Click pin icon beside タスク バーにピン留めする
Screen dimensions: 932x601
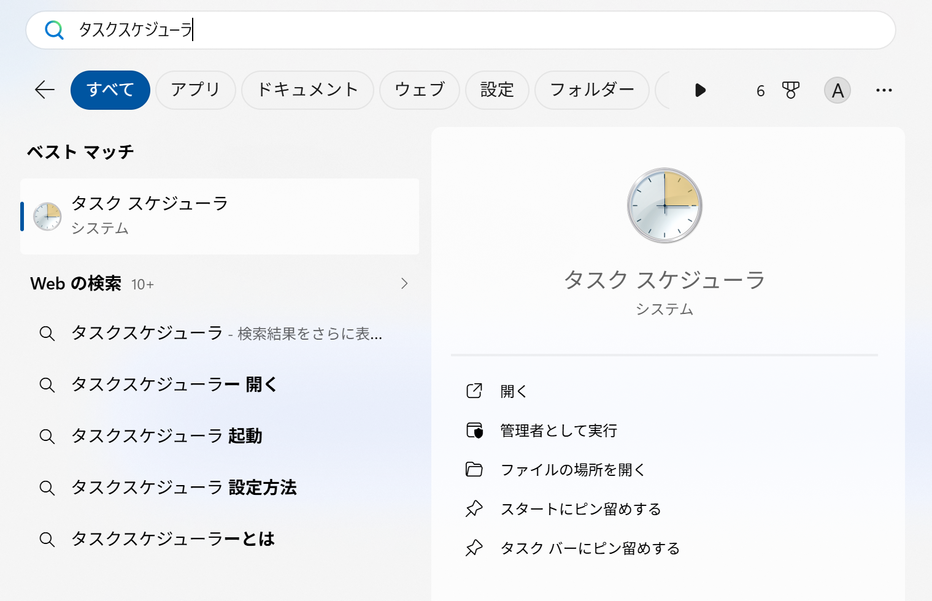pyautogui.click(x=474, y=548)
